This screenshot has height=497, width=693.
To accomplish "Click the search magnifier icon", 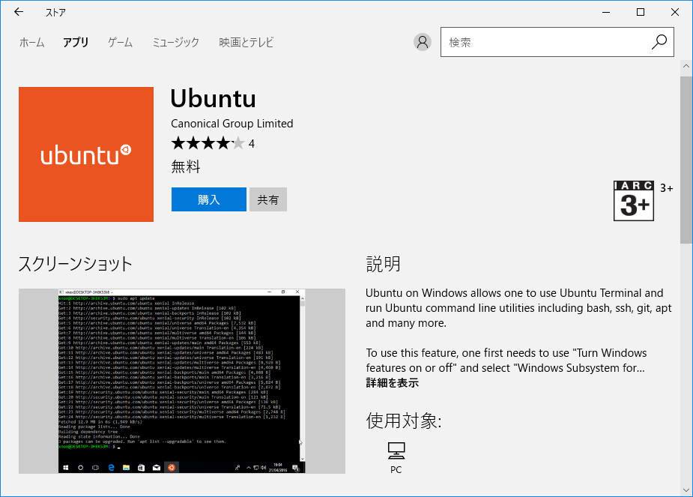I will [x=659, y=42].
